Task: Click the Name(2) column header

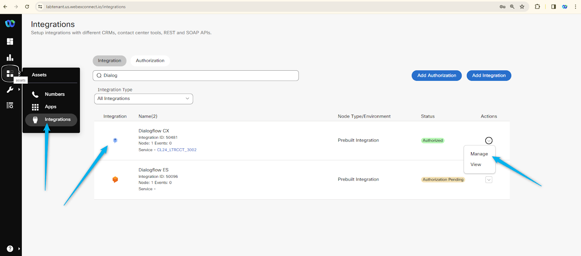Action: [148, 117]
